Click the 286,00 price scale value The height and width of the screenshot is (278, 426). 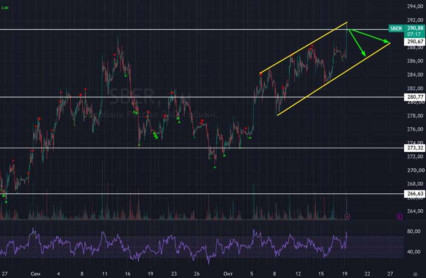pos(415,61)
